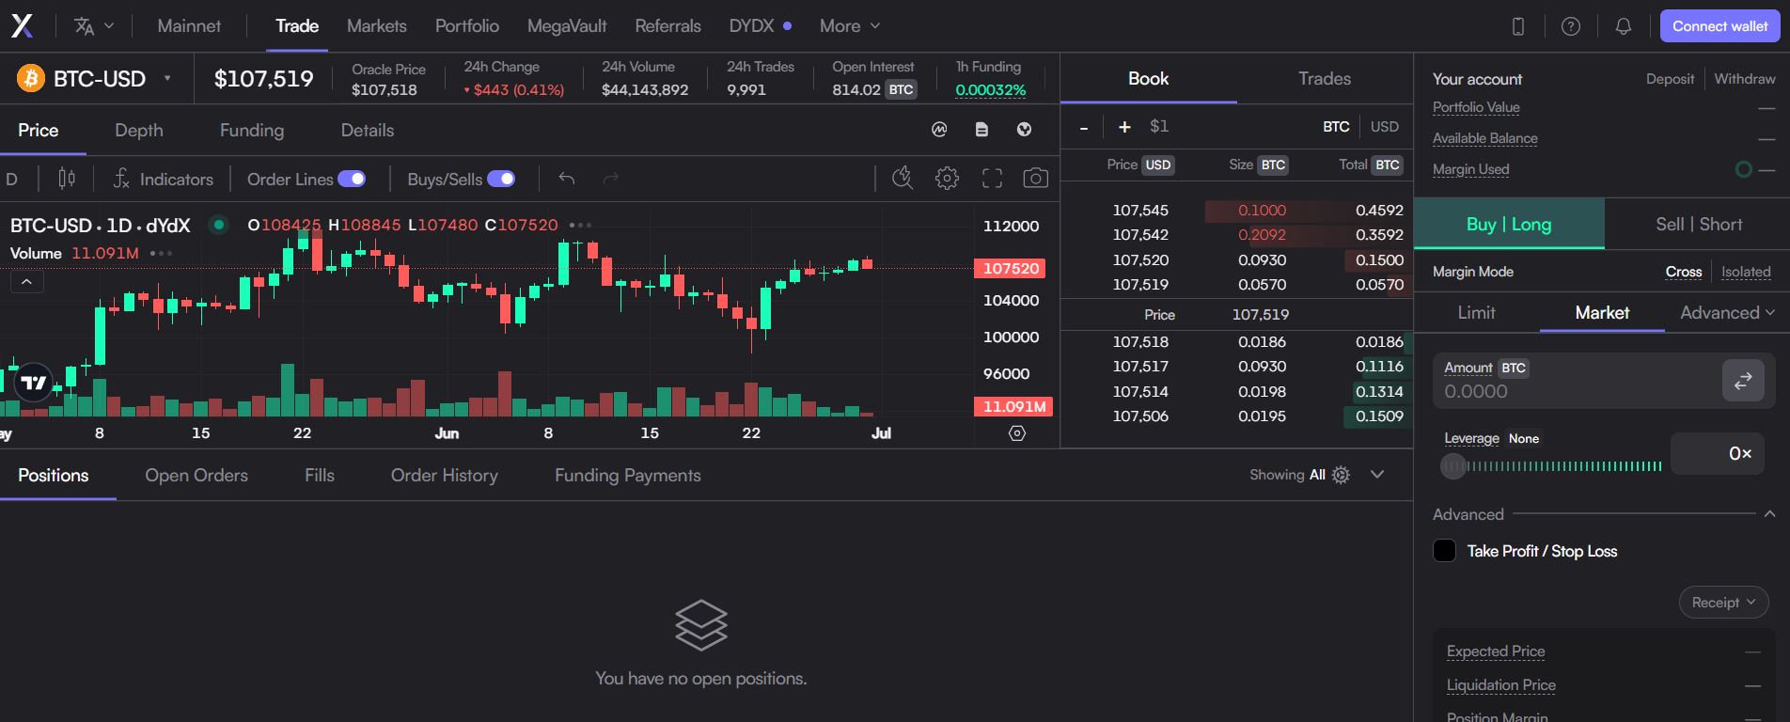Image resolution: width=1790 pixels, height=722 pixels.
Task: Toggle Buys/Sells switch
Action: (501, 179)
